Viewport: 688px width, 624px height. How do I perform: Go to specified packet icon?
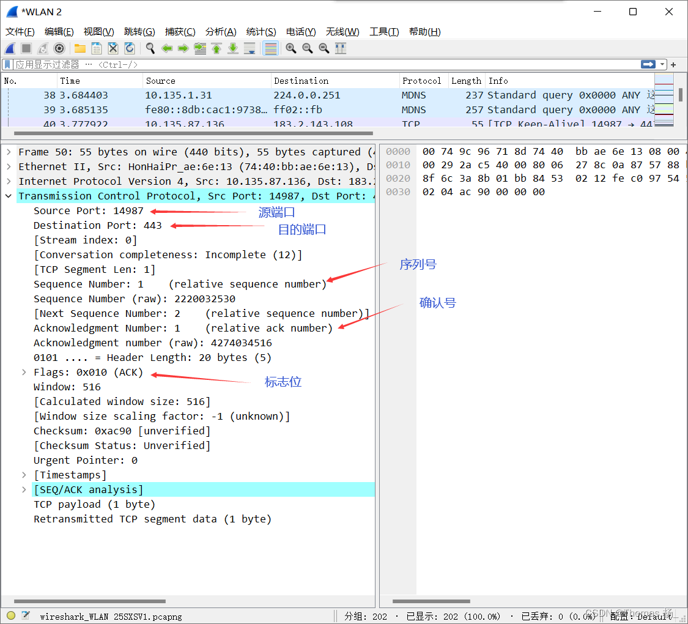pos(200,48)
